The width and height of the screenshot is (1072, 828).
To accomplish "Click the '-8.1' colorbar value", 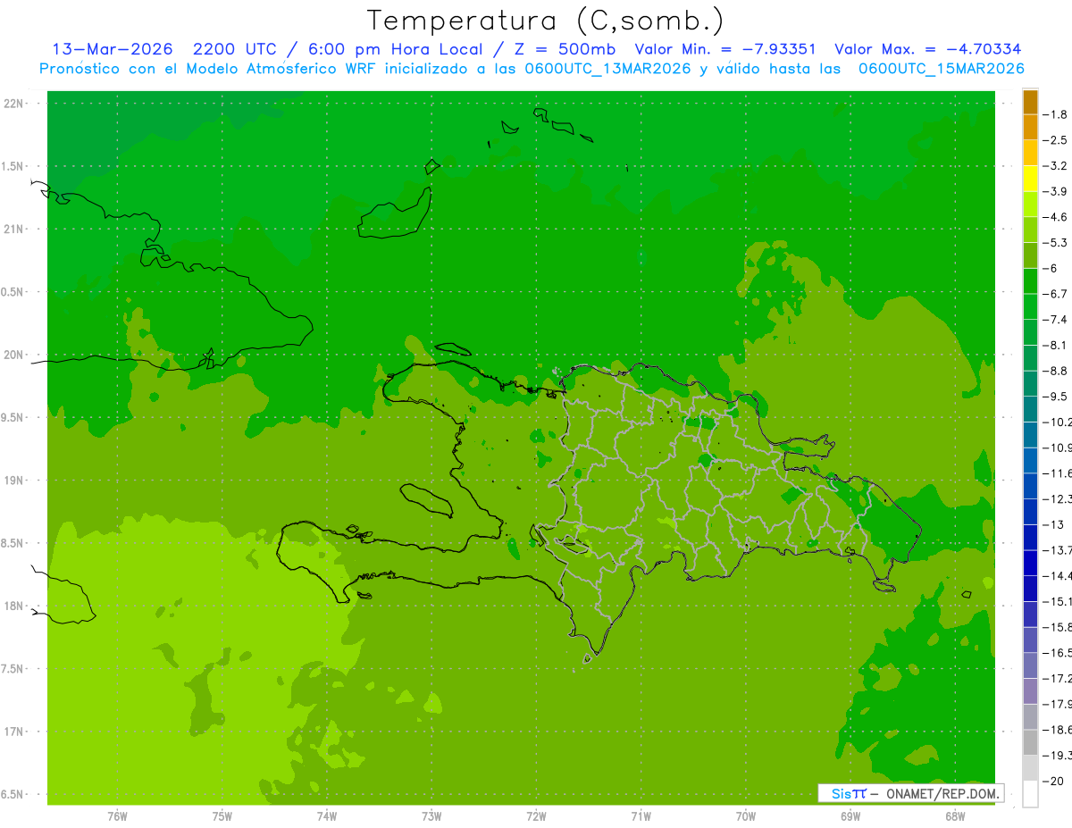I will [x=1056, y=346].
